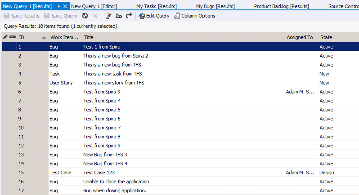Click the pencil icon column header
Viewport: 359px width, 195px height.
click(5, 37)
